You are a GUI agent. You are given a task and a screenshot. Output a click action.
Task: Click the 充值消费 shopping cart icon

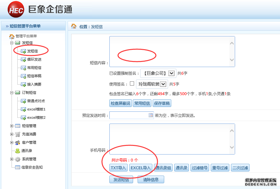(x=18, y=134)
